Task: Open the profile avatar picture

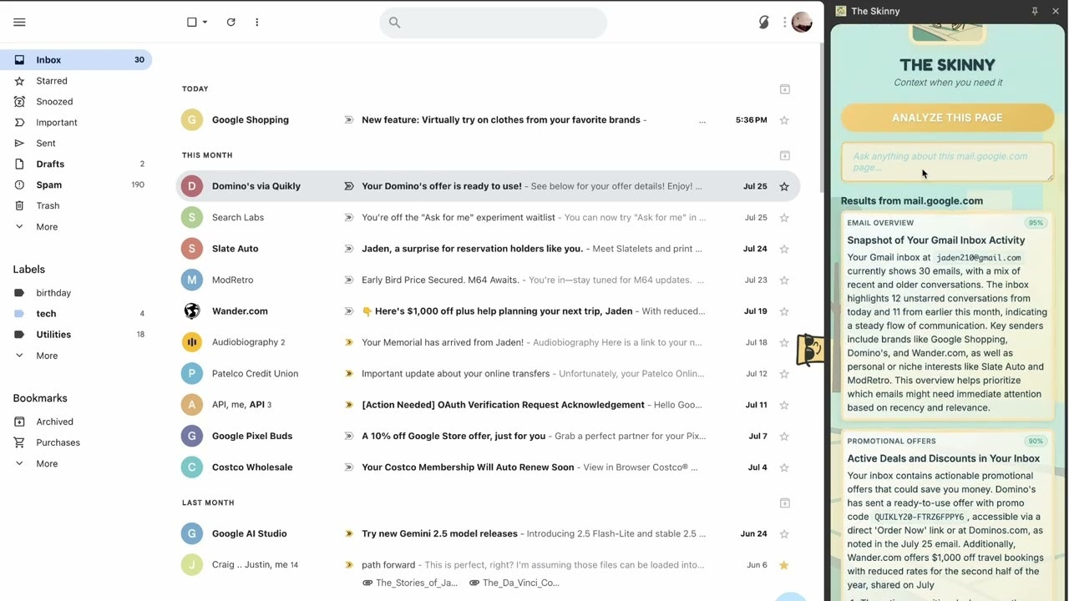Action: [x=802, y=23]
